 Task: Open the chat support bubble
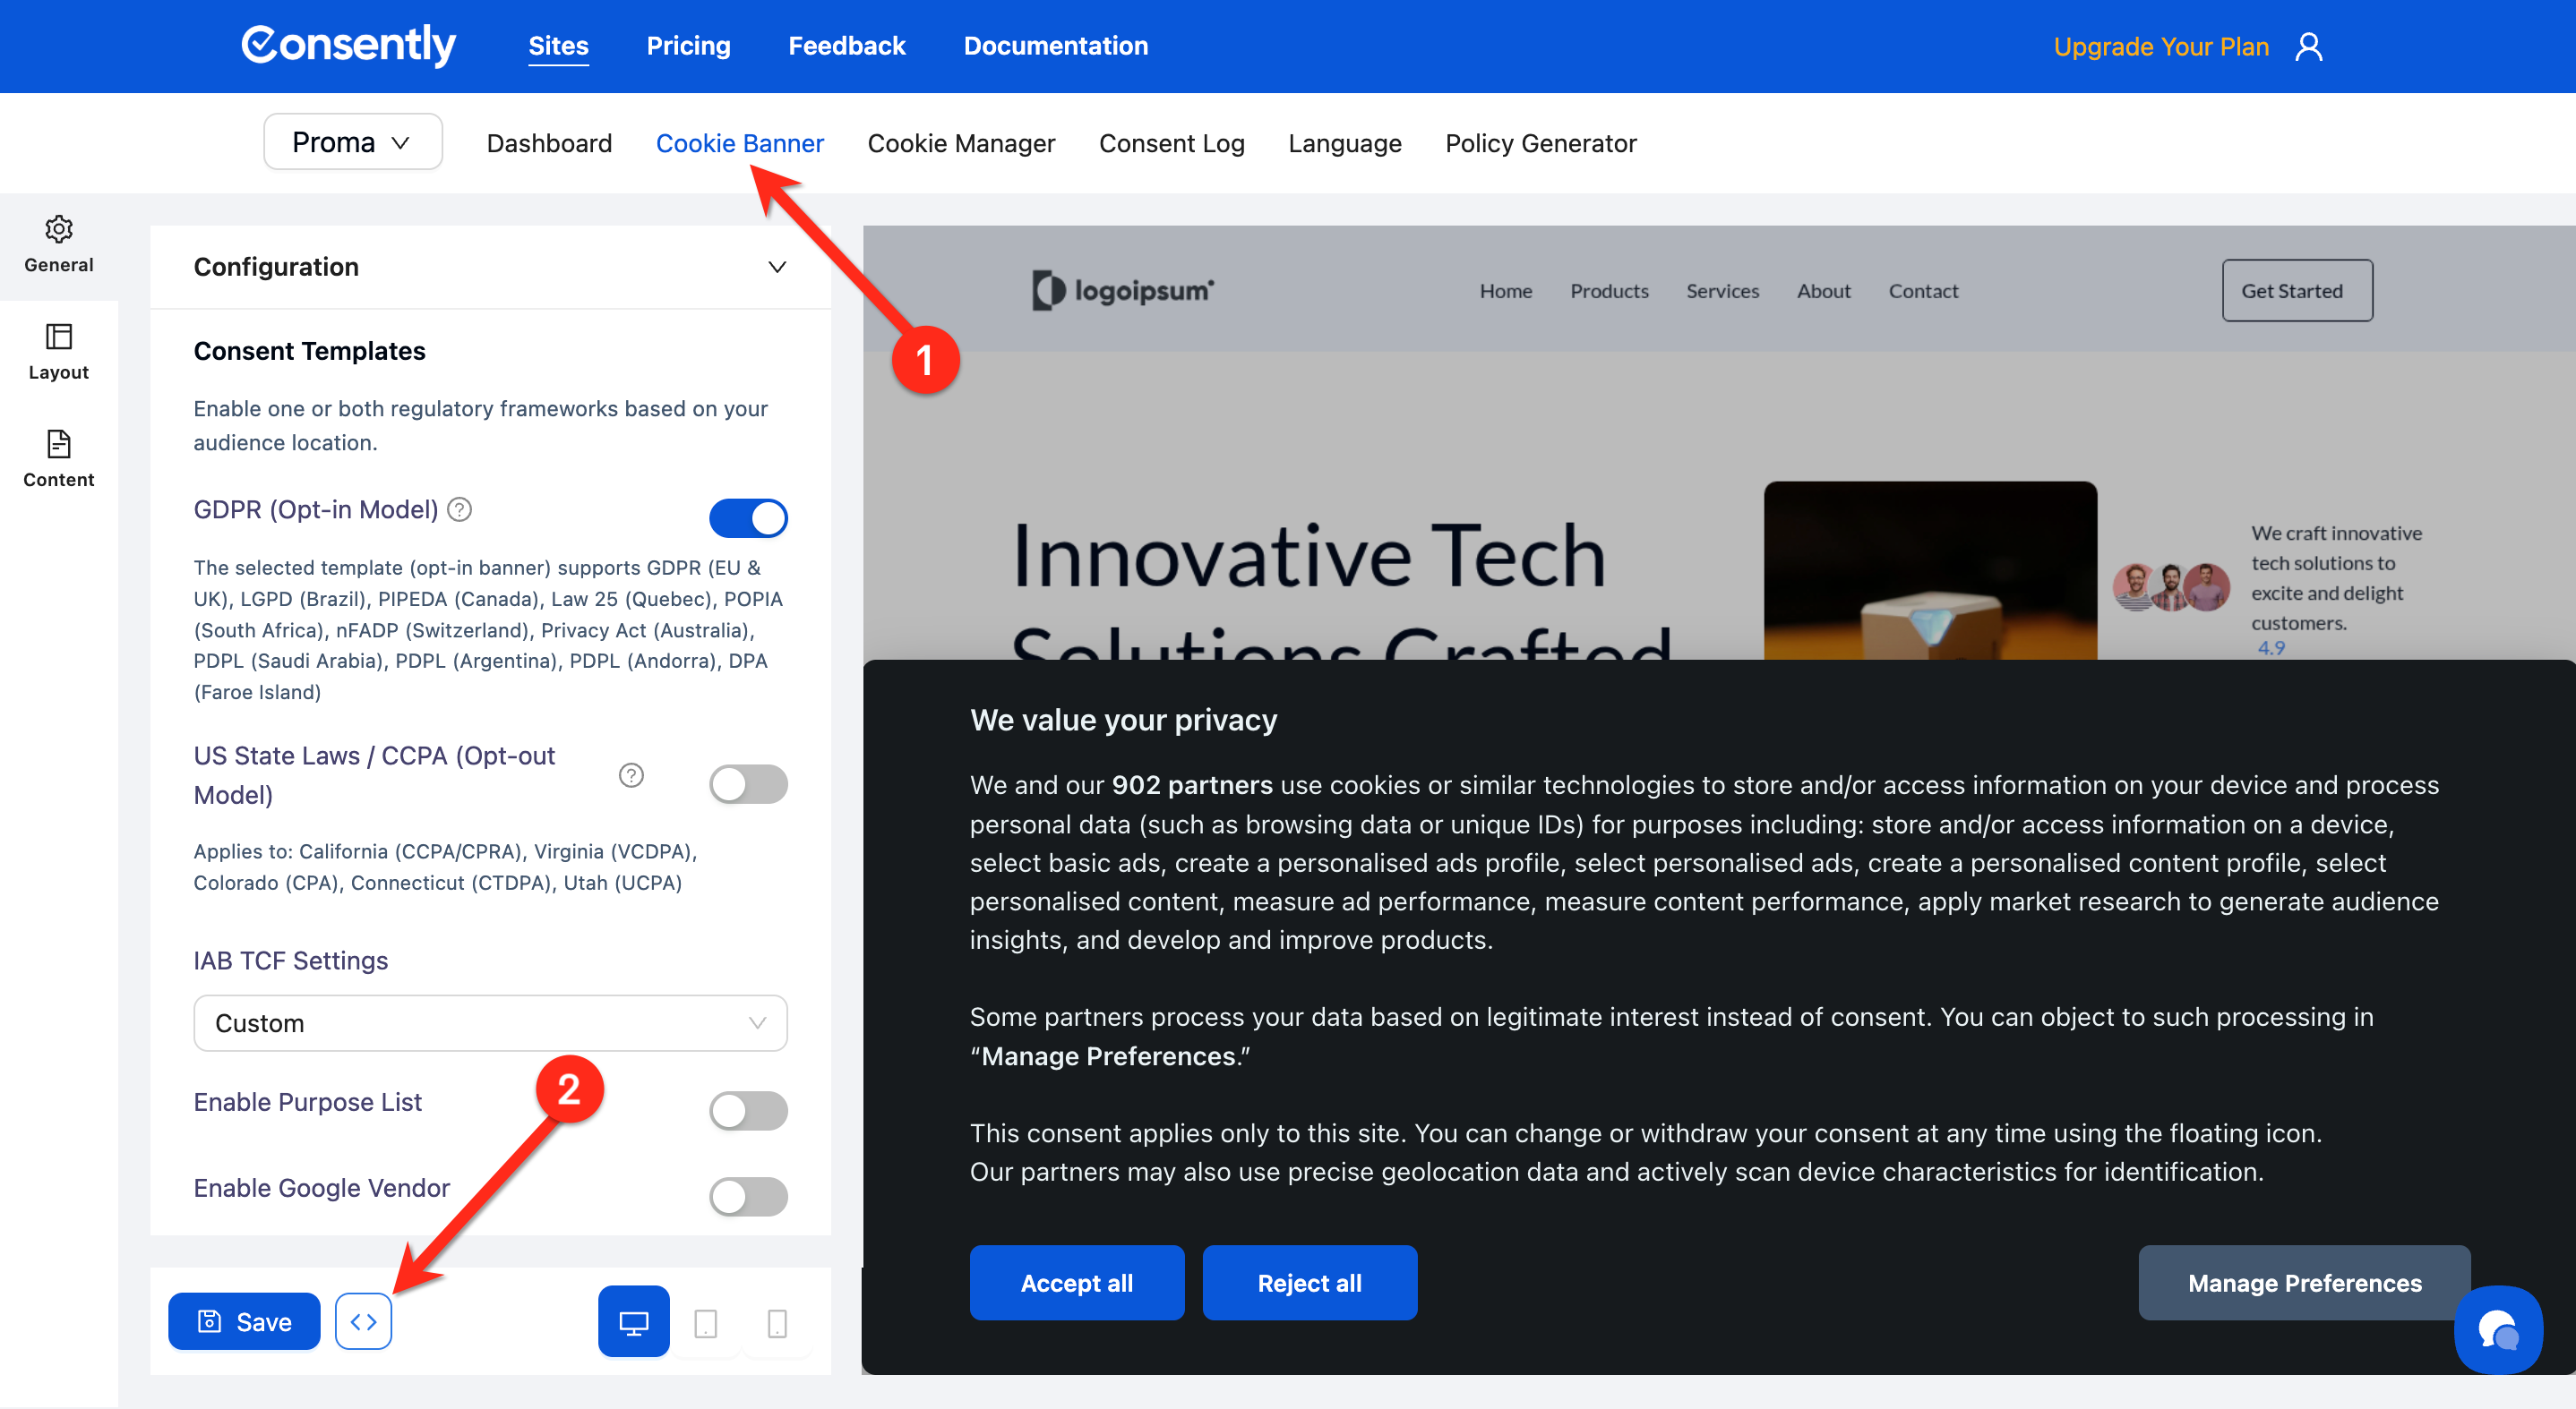2497,1330
